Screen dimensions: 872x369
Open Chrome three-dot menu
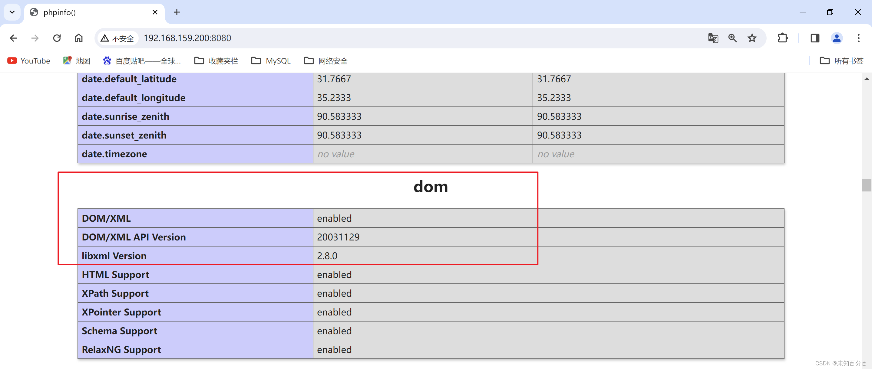[x=858, y=38]
